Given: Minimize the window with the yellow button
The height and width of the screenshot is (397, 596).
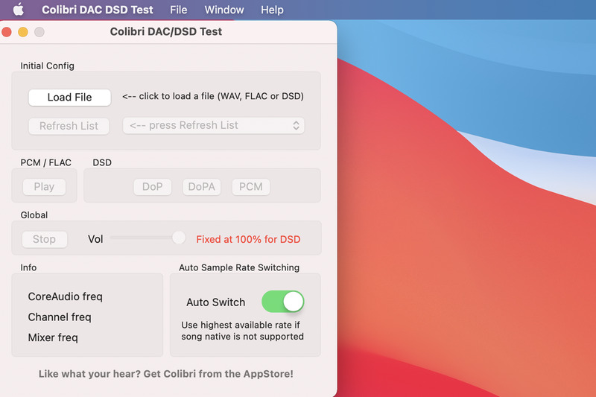Looking at the screenshot, I should 23,32.
